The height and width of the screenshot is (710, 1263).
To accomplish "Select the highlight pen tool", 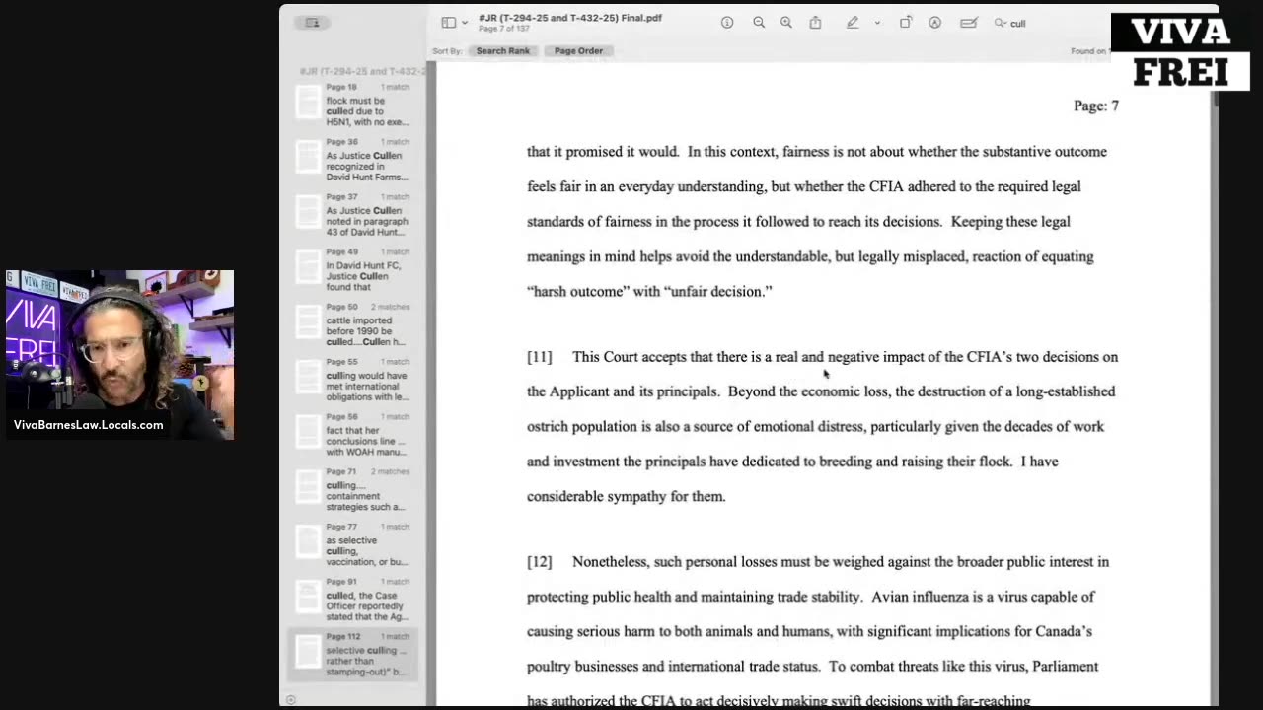I will click(x=853, y=23).
